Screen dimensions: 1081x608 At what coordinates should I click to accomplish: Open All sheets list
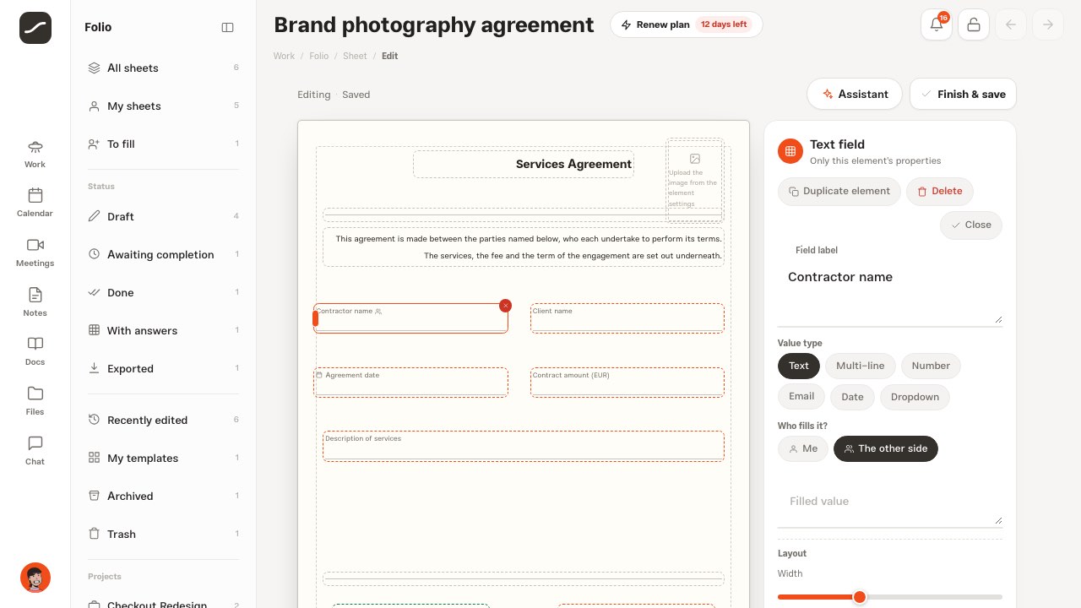coord(164,68)
